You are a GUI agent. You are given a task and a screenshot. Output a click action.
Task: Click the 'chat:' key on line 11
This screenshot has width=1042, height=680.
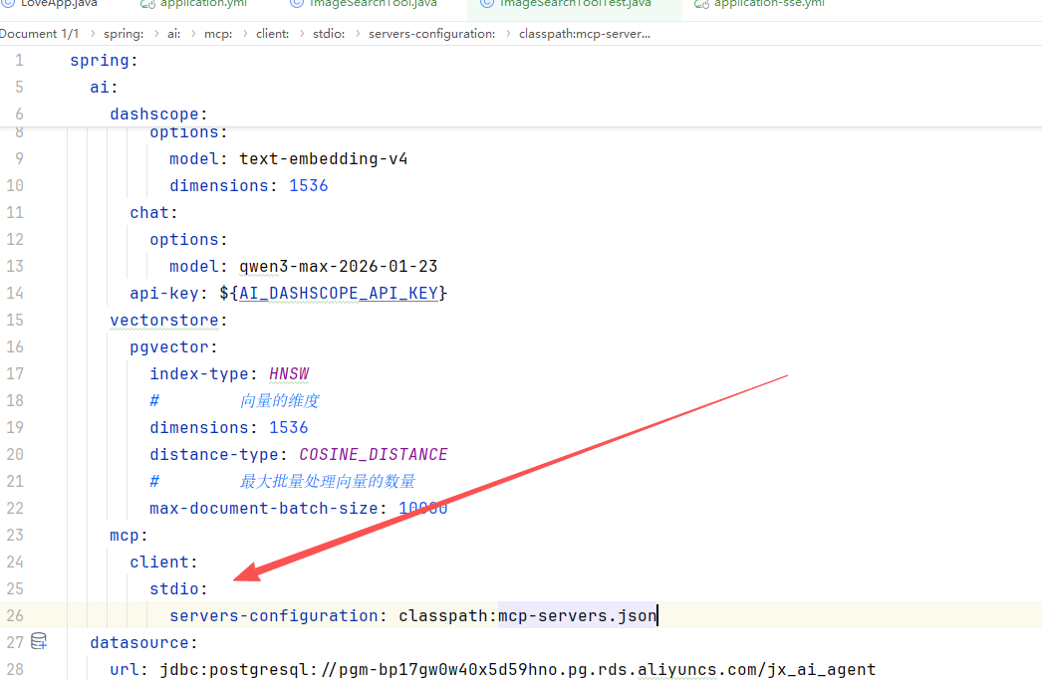click(153, 212)
